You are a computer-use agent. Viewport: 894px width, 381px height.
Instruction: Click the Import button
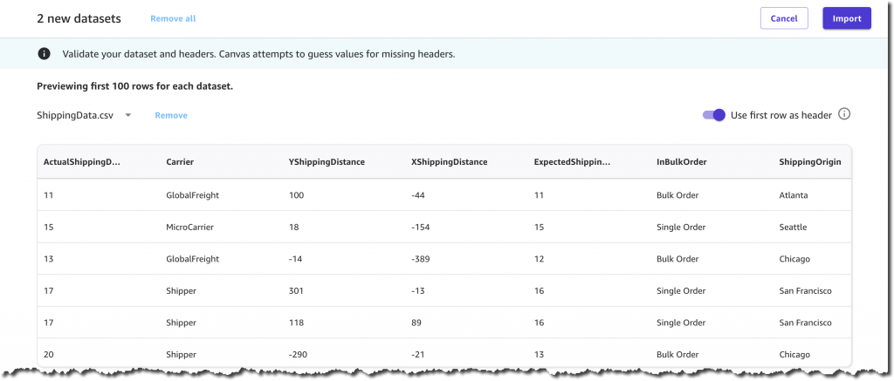[x=847, y=18]
